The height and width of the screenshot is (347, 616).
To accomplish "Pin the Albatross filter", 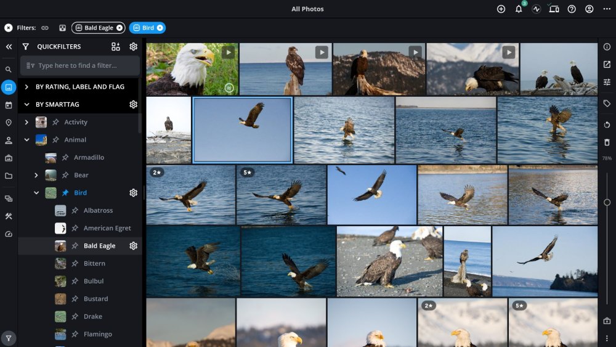I will click(x=75, y=211).
